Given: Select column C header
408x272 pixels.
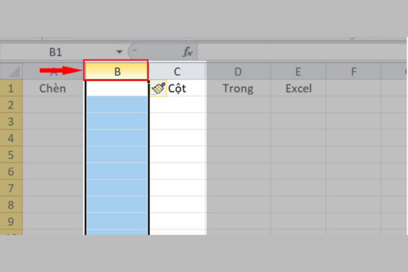Looking at the screenshot, I should point(177,72).
